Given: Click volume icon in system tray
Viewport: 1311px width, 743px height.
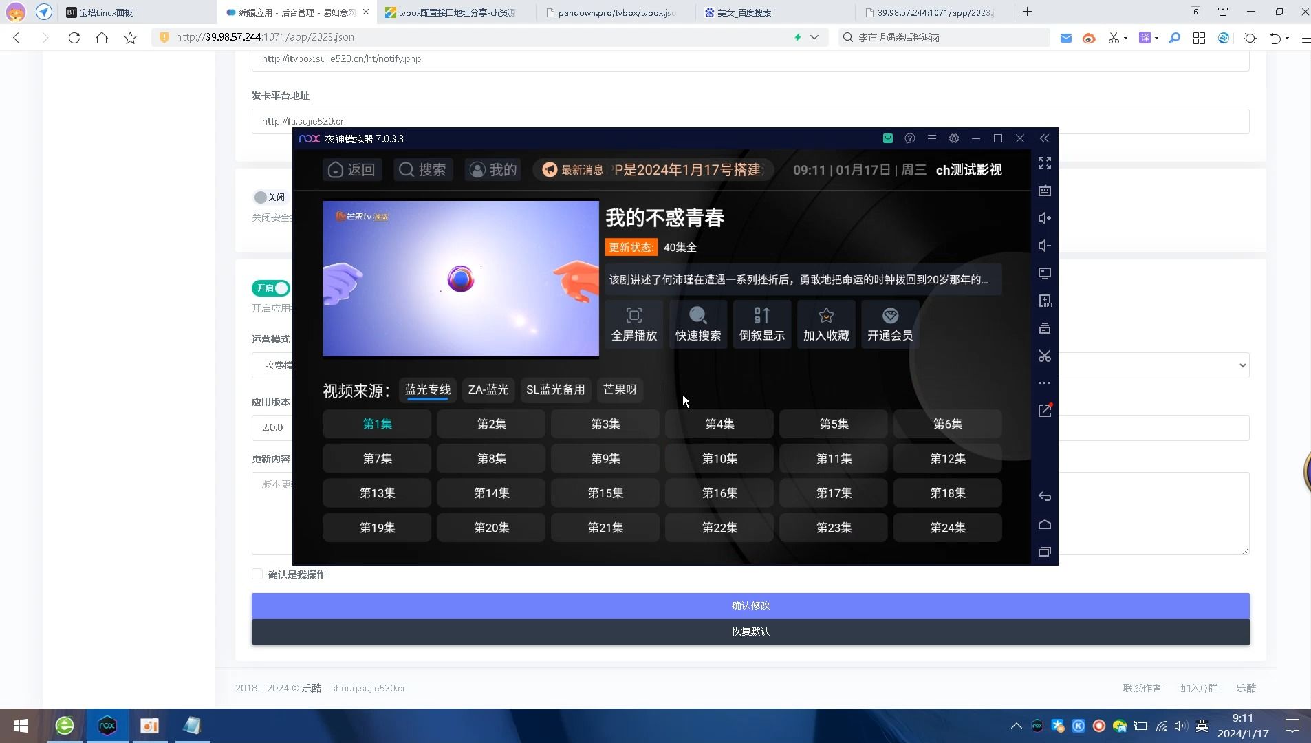Looking at the screenshot, I should (1181, 726).
